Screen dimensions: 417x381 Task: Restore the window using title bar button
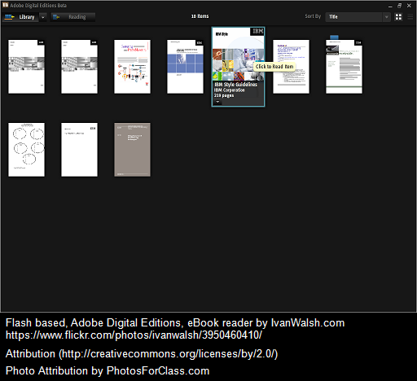pos(399,6)
